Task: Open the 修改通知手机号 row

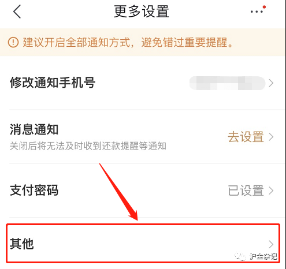Action: (143, 83)
